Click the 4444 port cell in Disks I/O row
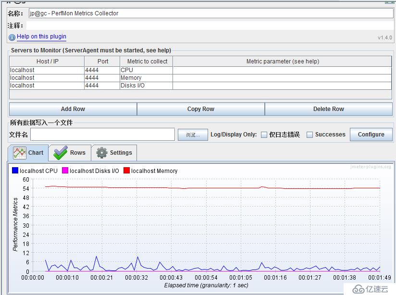The image size is (396, 295). coord(102,86)
